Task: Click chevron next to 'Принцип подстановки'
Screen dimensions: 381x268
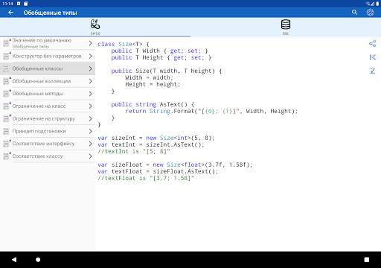Action: tap(91, 131)
